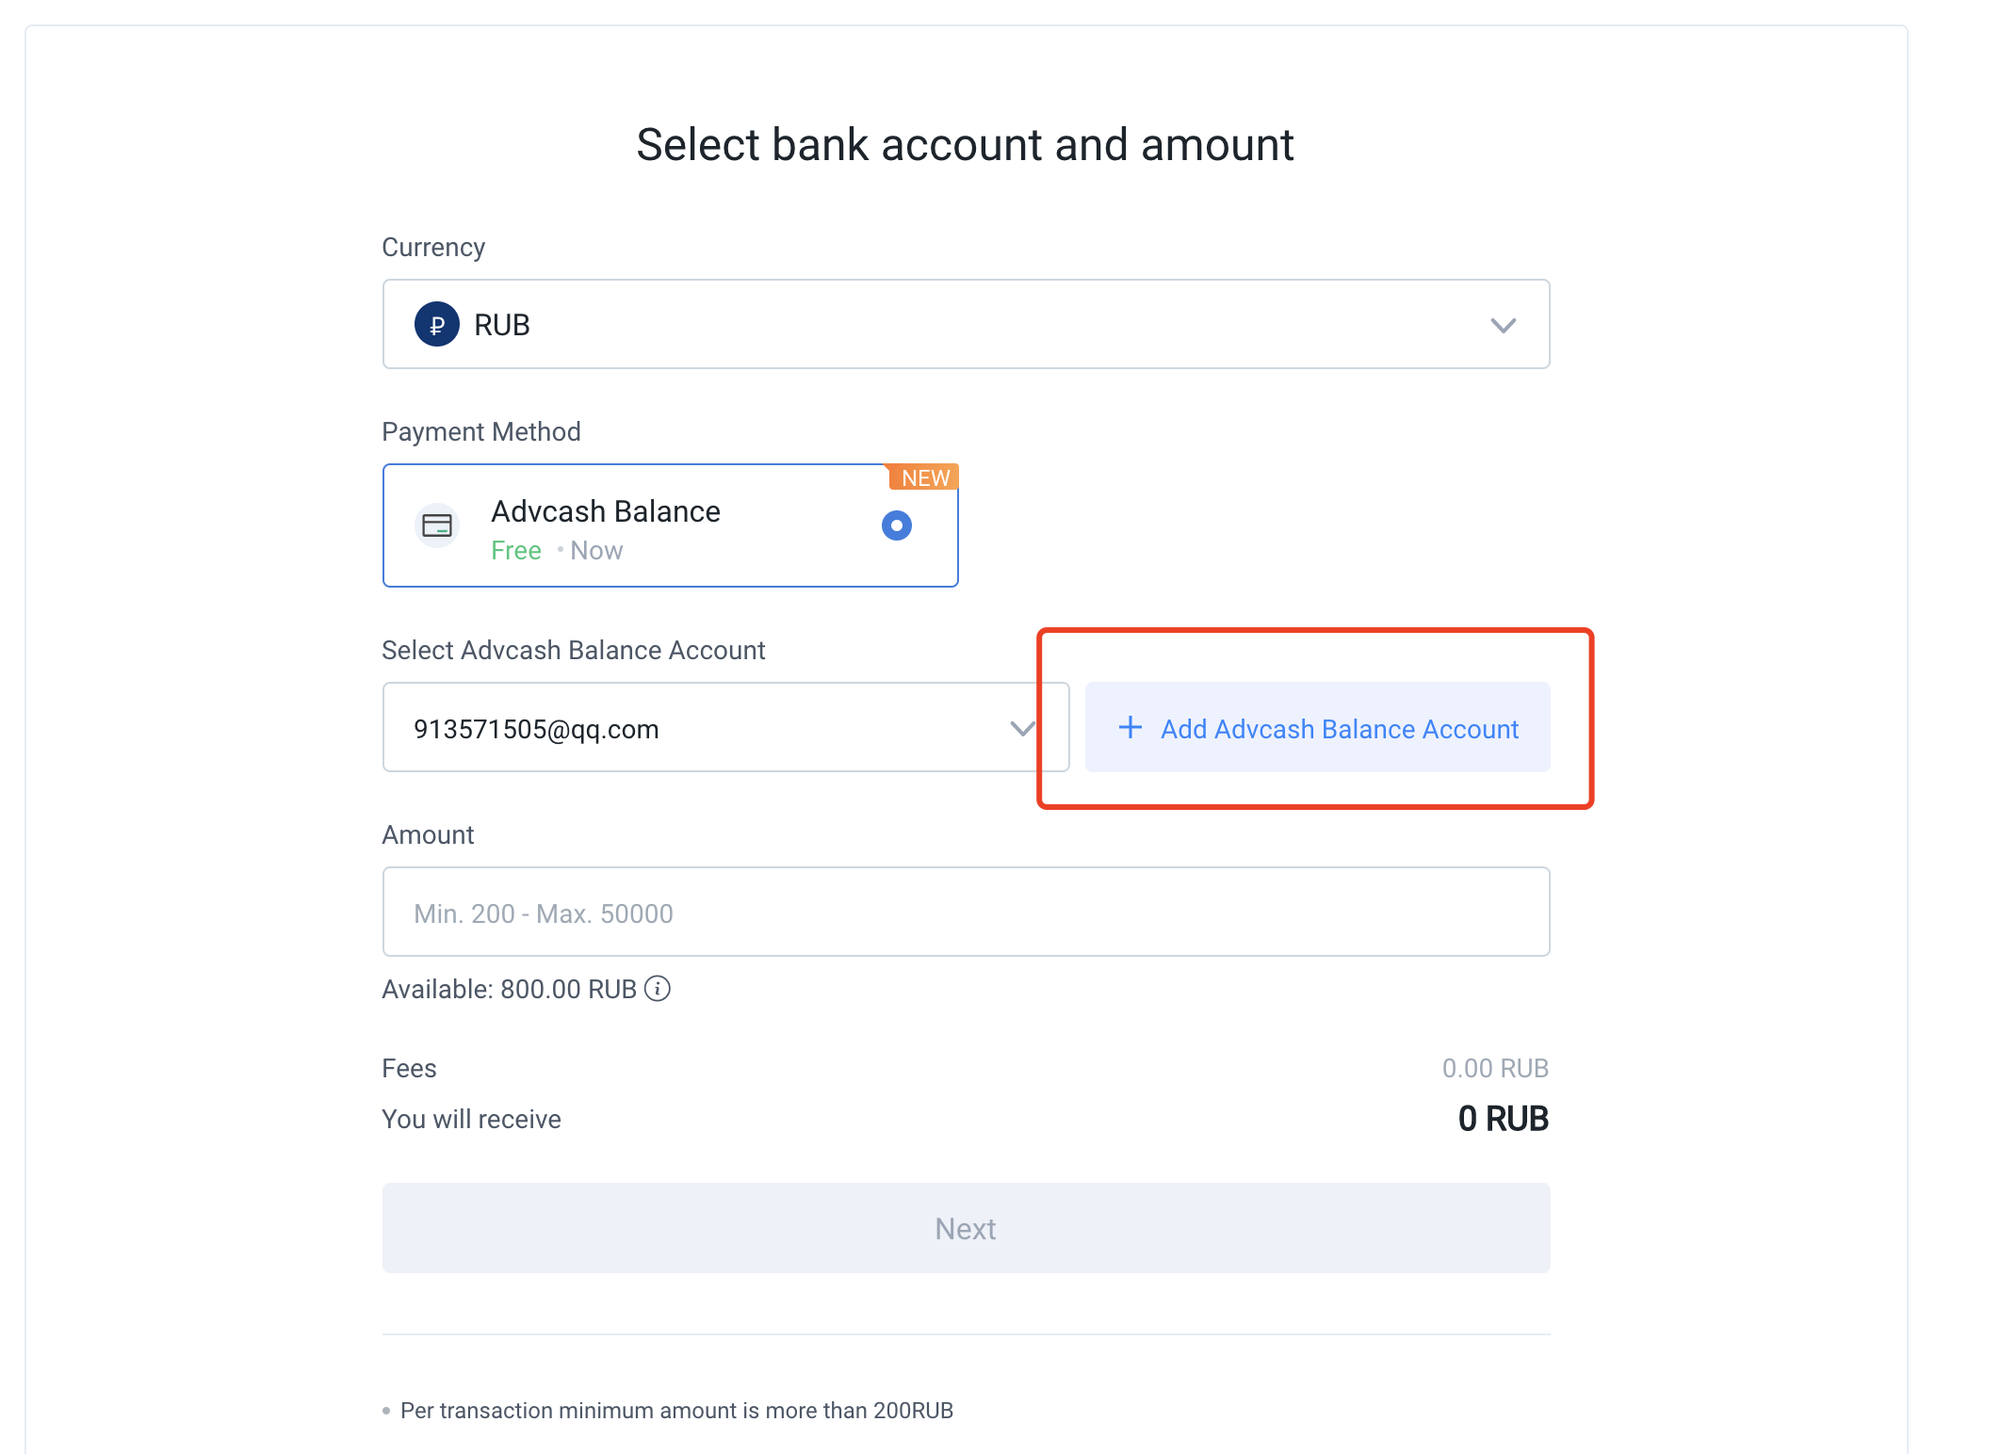The height and width of the screenshot is (1454, 2001).
Task: Click the Advcash card icon
Action: click(437, 525)
